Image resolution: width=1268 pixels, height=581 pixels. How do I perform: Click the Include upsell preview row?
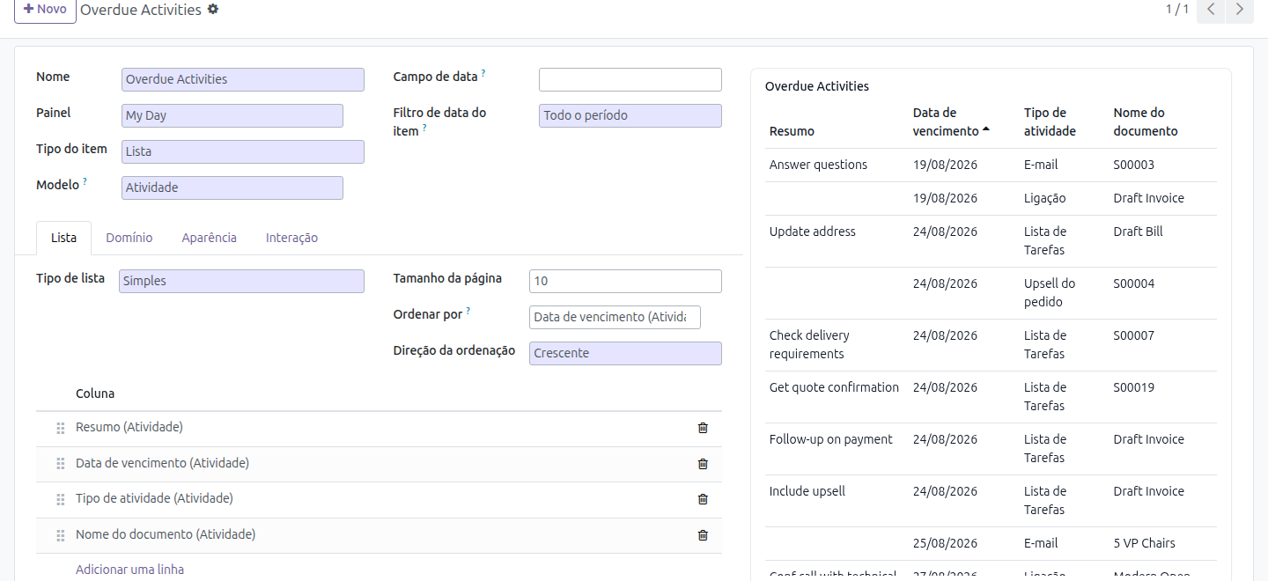click(x=992, y=501)
